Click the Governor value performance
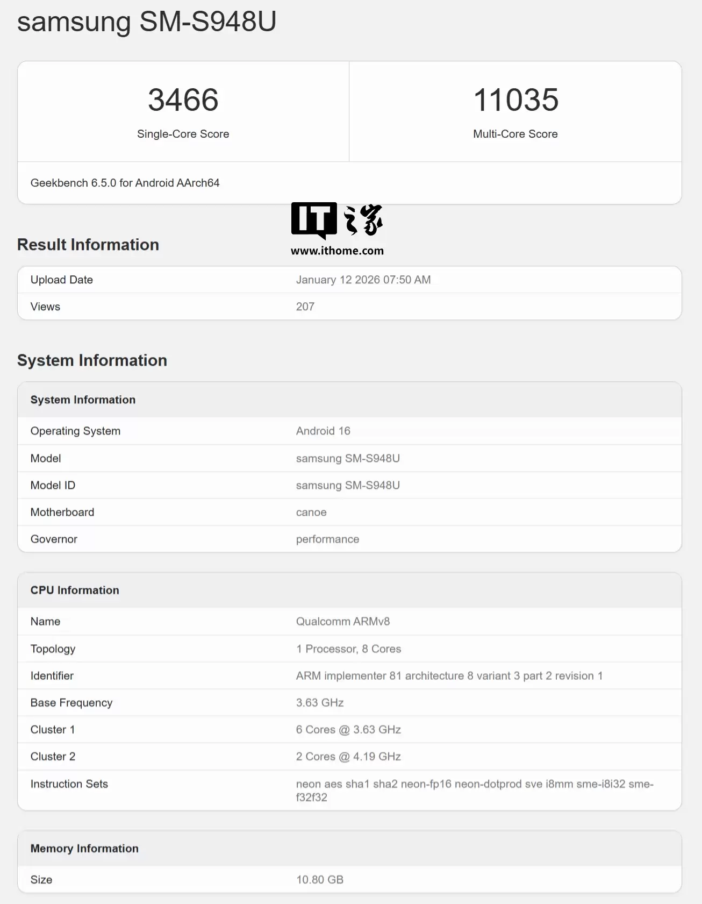The image size is (702, 904). coord(327,539)
